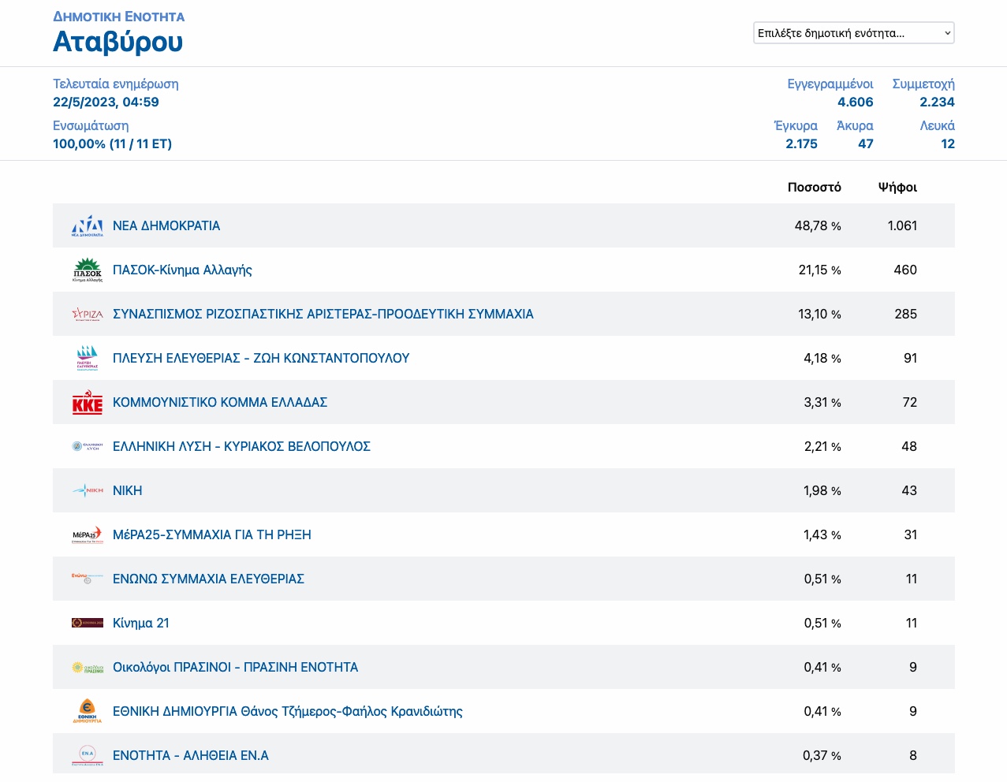Click the ΕΝΩΝΩ party logo

(x=88, y=579)
